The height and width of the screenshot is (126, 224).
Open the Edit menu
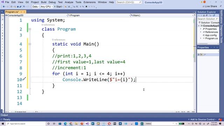[13, 2]
